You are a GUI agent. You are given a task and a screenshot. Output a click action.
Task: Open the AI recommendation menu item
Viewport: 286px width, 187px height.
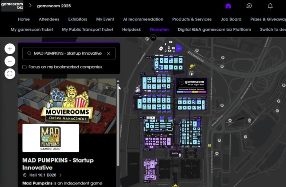(x=143, y=19)
